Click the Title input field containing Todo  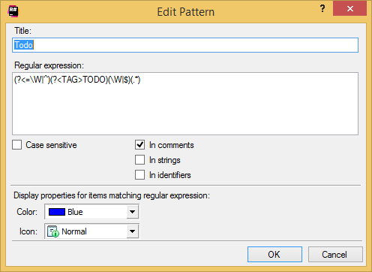coord(185,45)
